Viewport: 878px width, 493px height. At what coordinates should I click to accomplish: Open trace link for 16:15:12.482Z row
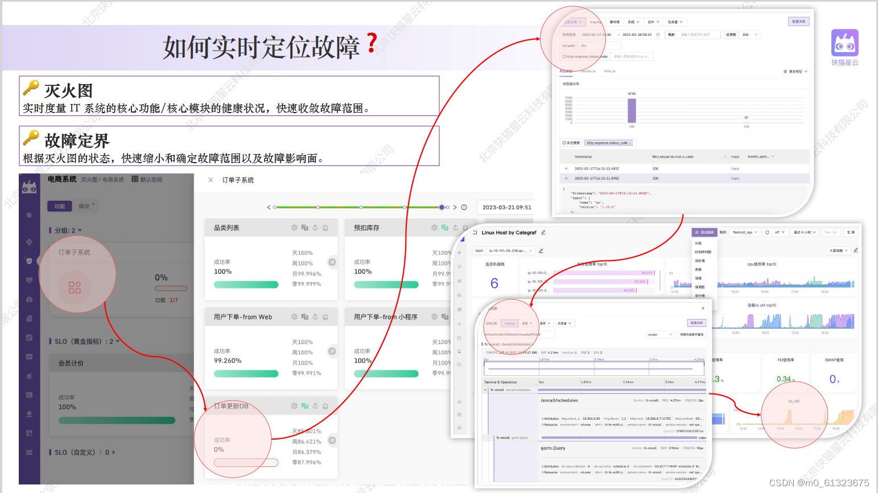735,168
